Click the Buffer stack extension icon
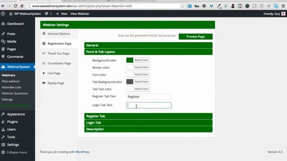Viewport: 287px width, 161px height. click(x=190, y=6)
